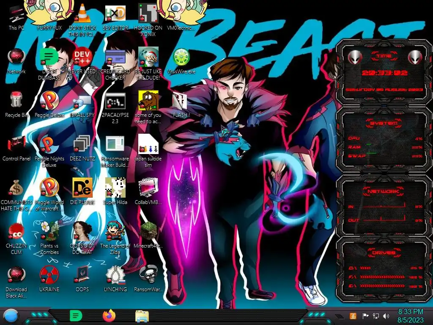Screen dimensions: 433x325
Task: Select the DEV C++ shortcut icon
Action: click(82, 57)
